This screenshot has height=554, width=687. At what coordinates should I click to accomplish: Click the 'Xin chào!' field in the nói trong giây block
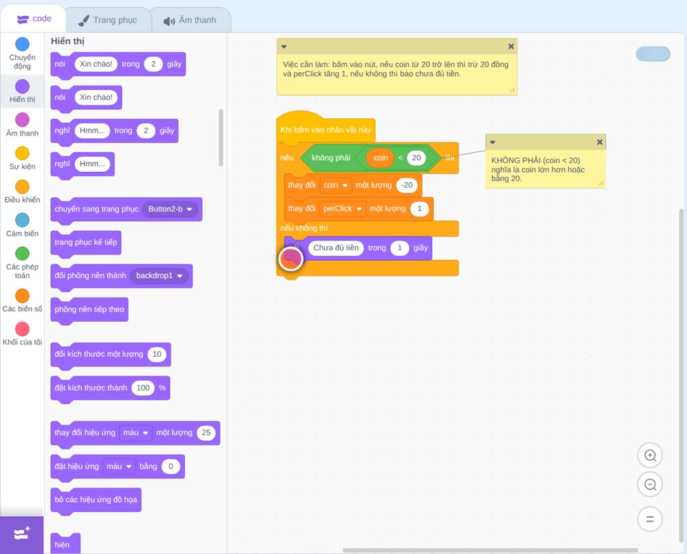[96, 64]
